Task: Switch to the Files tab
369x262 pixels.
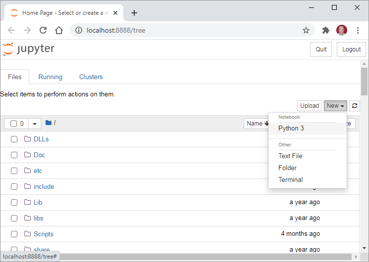Action: point(14,77)
